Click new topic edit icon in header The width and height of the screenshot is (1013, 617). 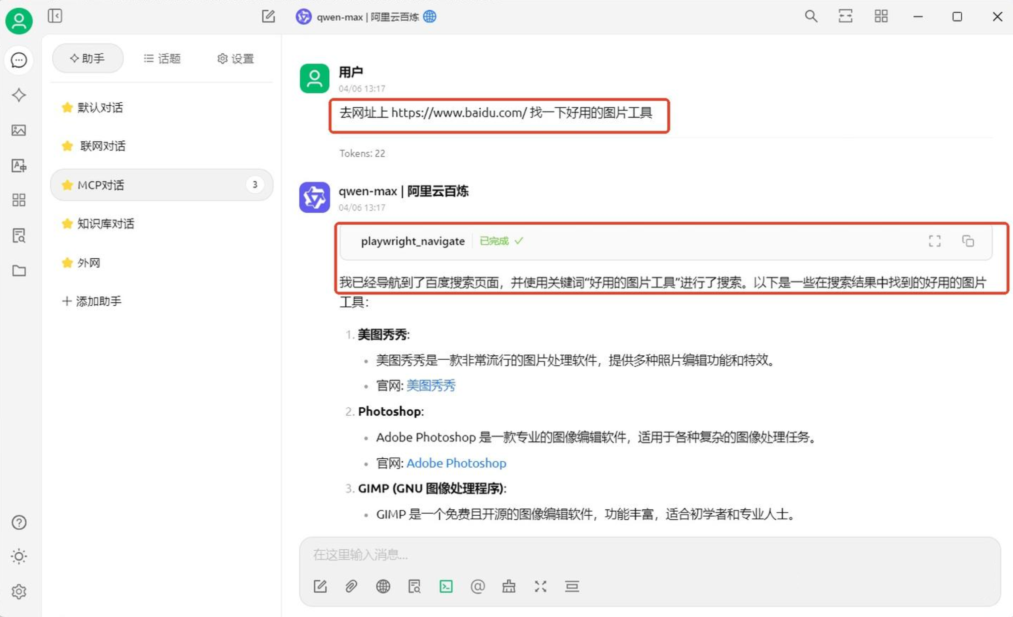(268, 17)
